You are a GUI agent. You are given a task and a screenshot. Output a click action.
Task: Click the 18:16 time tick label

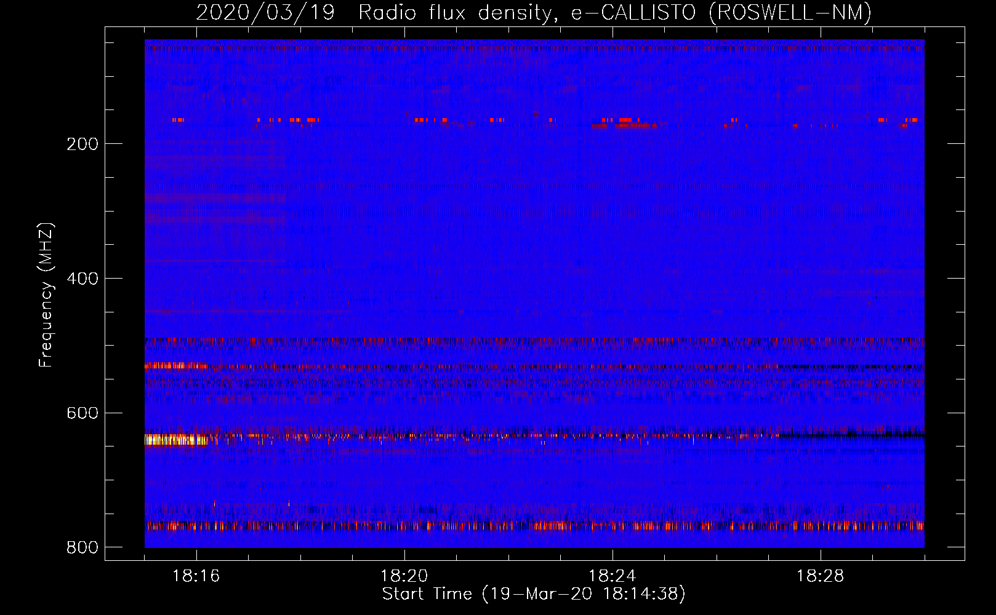pos(196,576)
